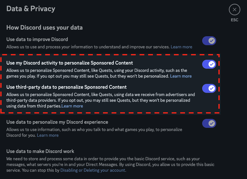
Task: Follow the 'Disabling or Deleting your account' link
Action: pyautogui.click(x=93, y=170)
